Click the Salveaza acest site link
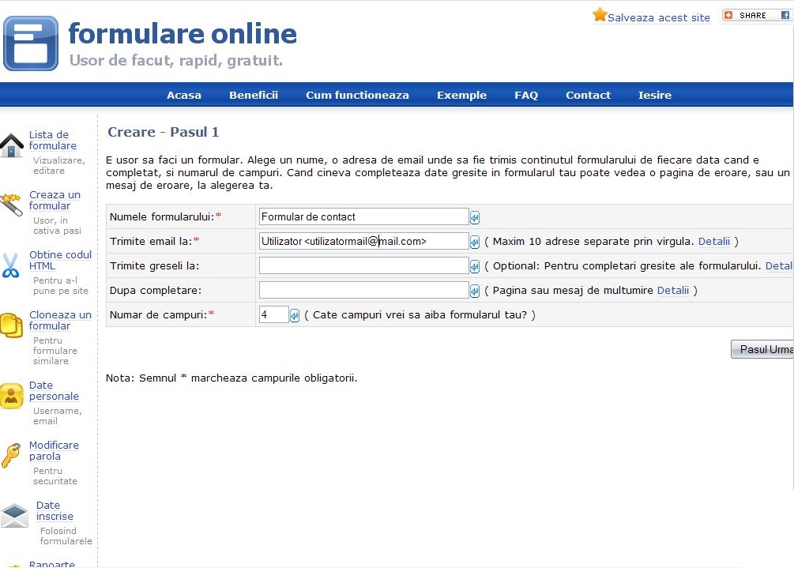The image size is (794, 568). pos(658,17)
